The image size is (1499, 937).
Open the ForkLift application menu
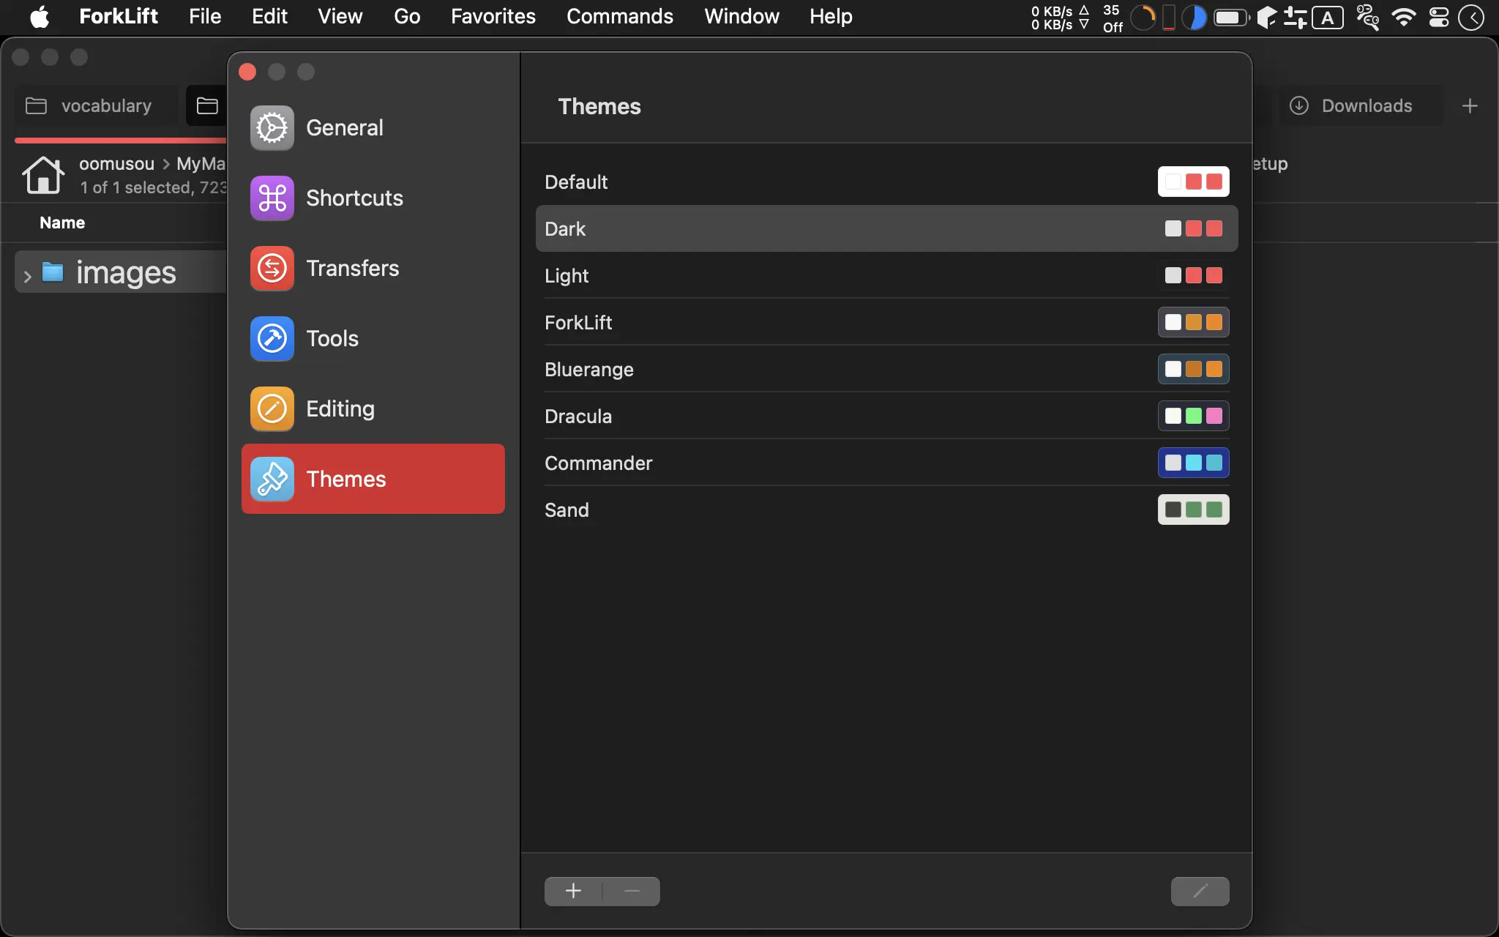click(119, 16)
